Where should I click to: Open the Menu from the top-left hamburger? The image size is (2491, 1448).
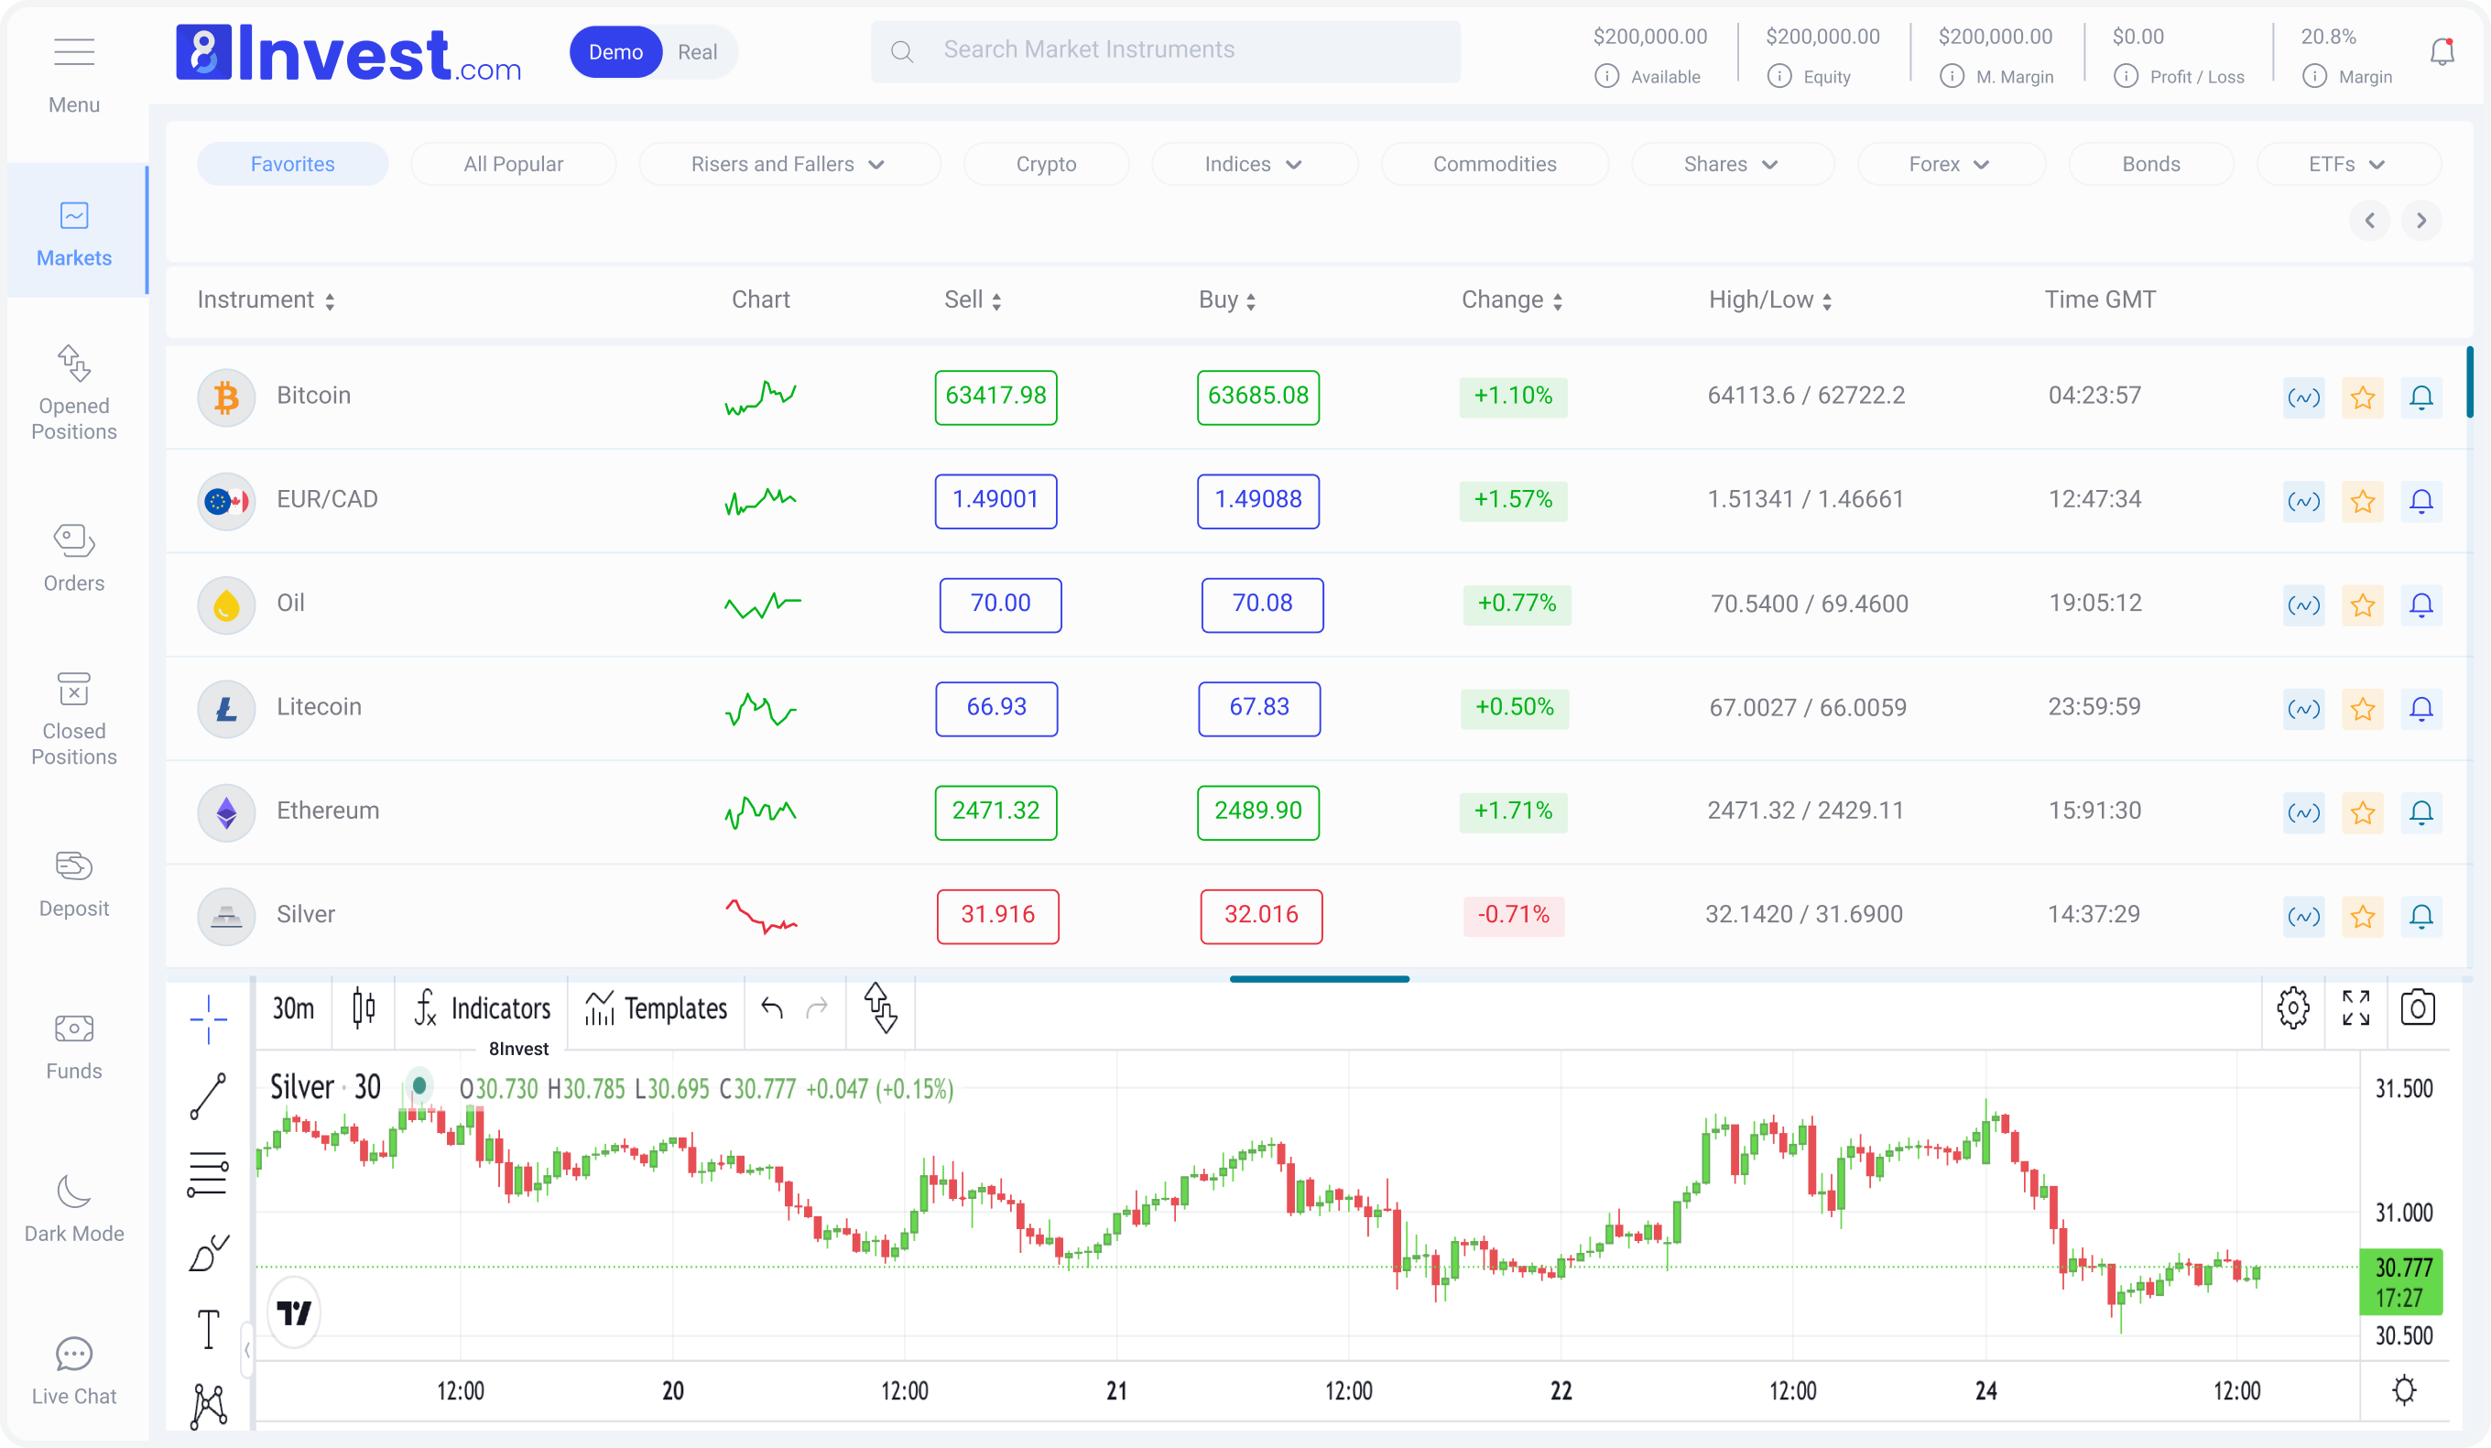pyautogui.click(x=73, y=51)
